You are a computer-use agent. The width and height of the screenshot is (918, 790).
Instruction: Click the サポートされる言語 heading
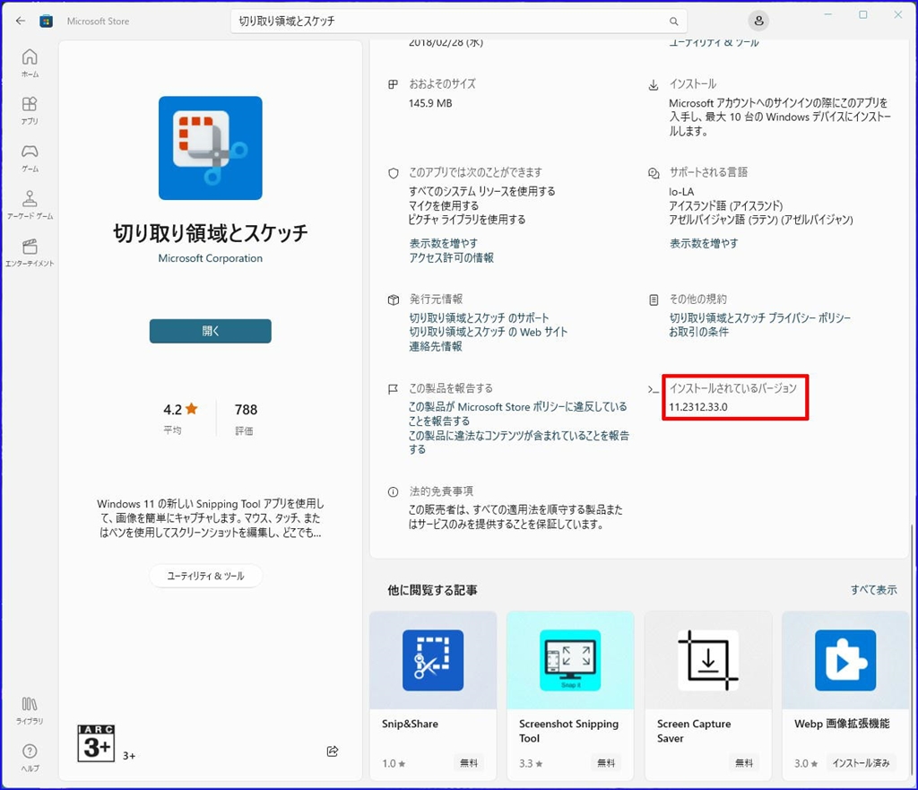(708, 172)
